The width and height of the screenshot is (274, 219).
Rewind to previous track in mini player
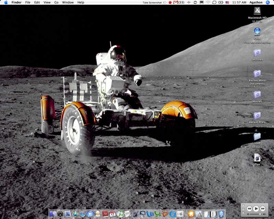click(x=249, y=208)
